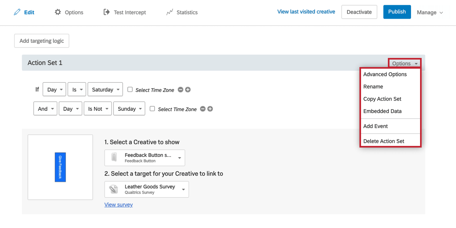Add a condition using the plus icon beside Saturday
The image size is (456, 228).
188,90
